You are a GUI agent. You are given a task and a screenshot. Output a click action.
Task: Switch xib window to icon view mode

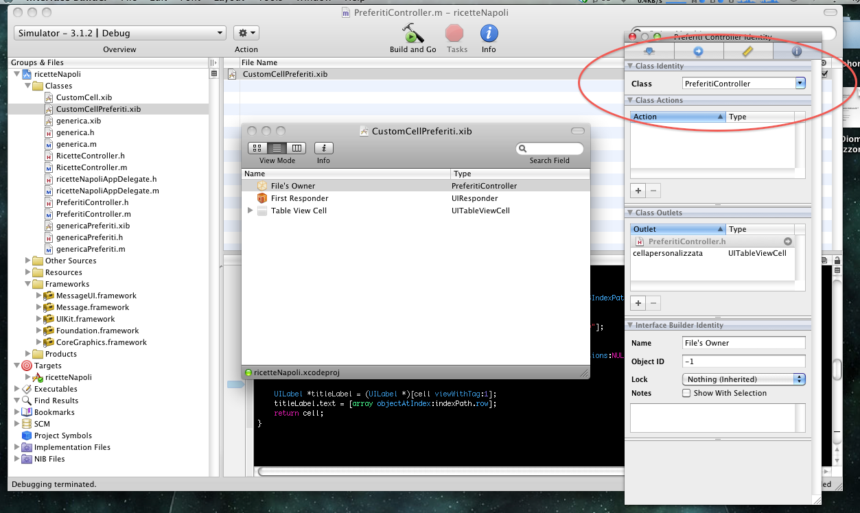pos(257,148)
